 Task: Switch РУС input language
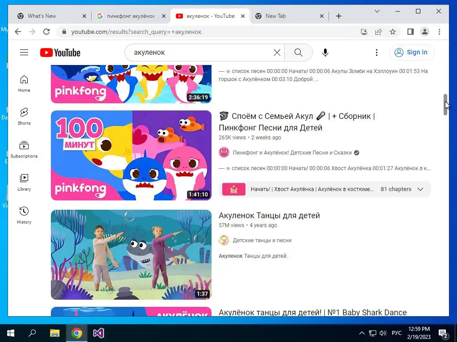[396, 333]
